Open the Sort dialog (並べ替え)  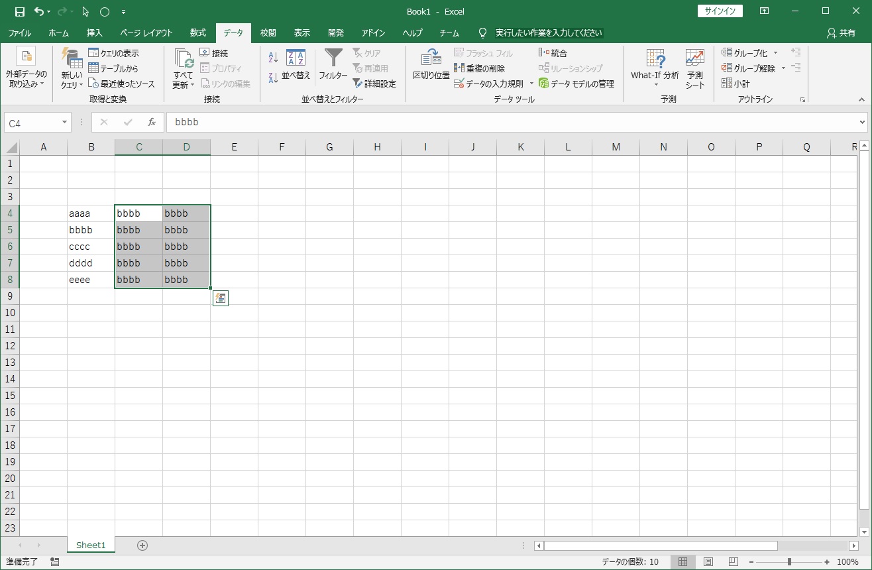click(x=296, y=65)
